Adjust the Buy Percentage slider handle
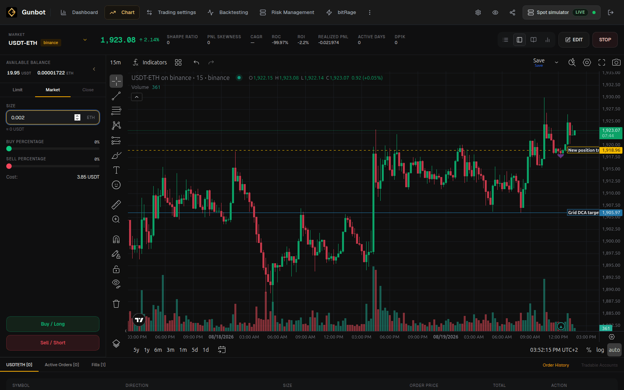 point(9,149)
